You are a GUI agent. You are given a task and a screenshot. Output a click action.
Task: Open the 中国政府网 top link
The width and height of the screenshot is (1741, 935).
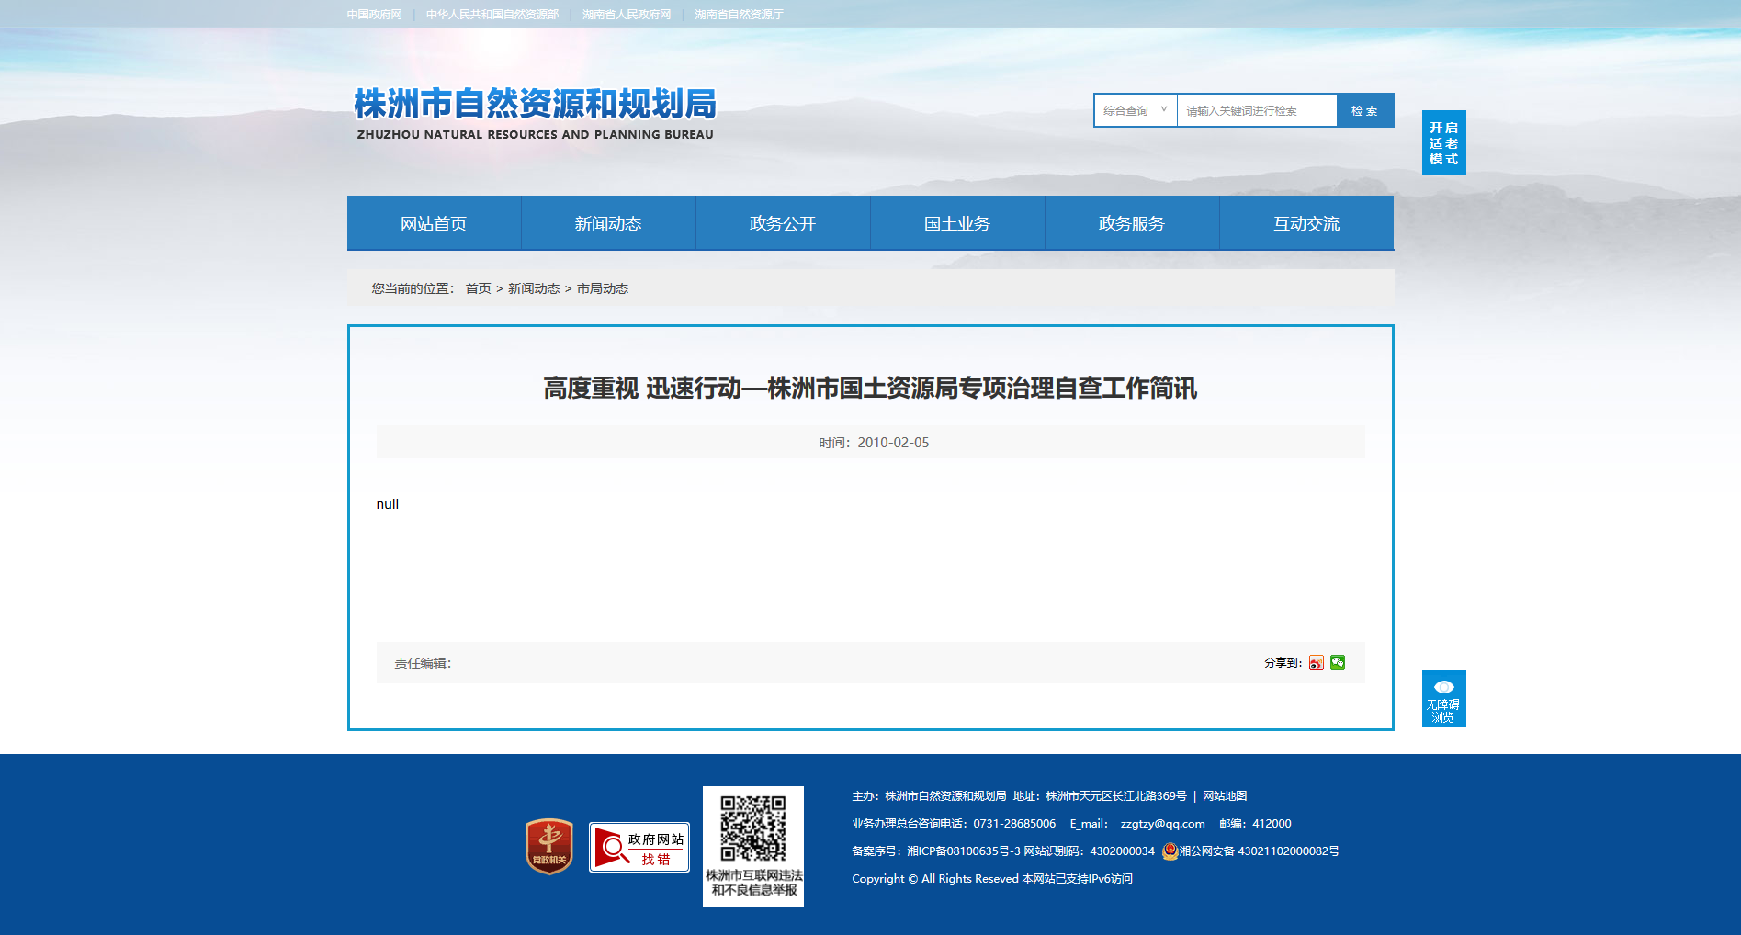[375, 15]
